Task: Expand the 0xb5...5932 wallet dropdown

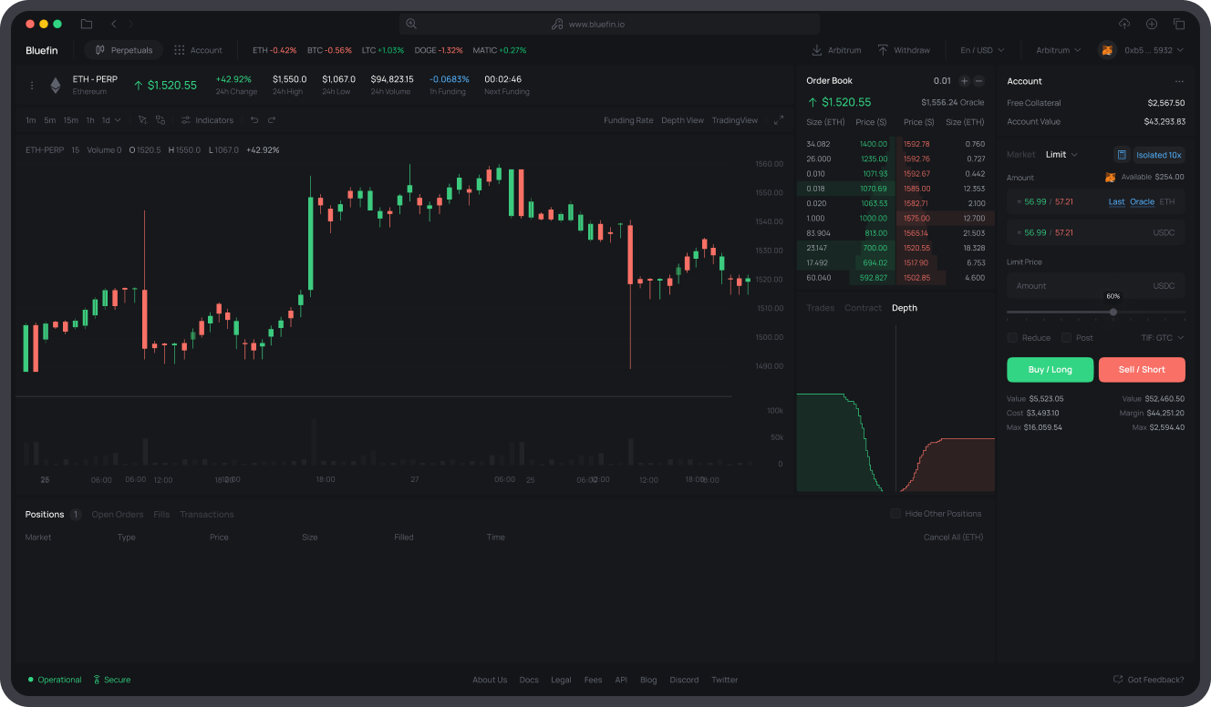Action: (x=1154, y=50)
